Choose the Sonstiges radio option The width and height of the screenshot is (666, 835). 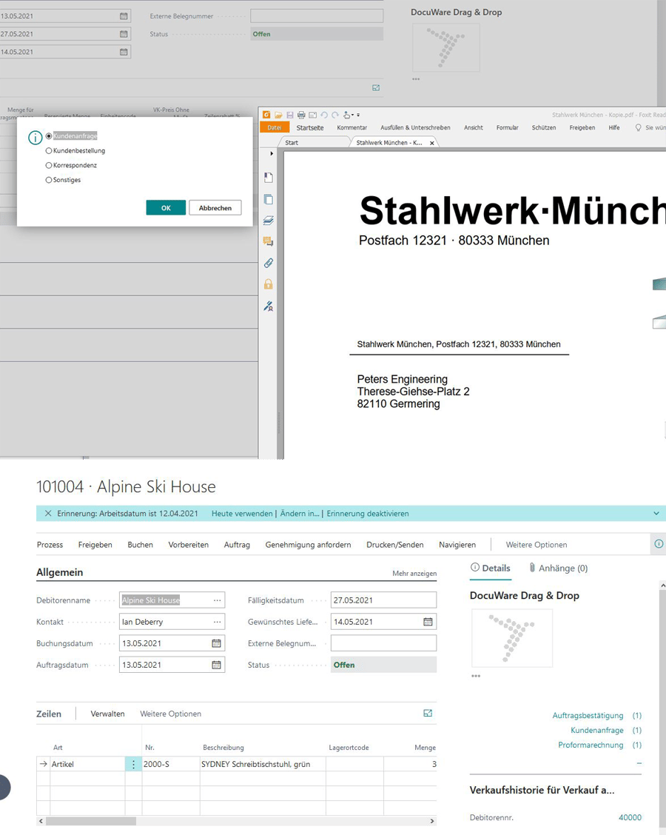click(49, 180)
